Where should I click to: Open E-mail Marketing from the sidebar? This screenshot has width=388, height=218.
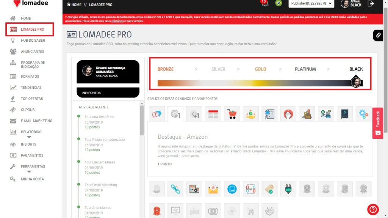point(36,121)
